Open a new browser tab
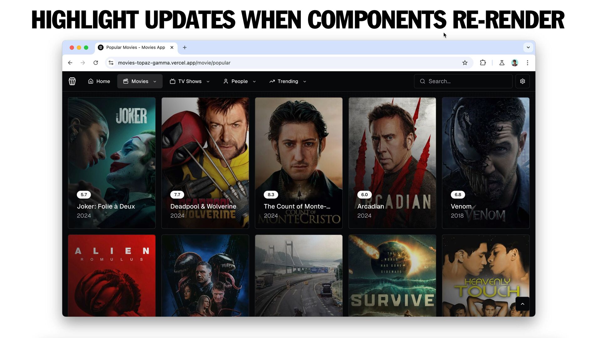Image resolution: width=601 pixels, height=338 pixels. click(185, 48)
